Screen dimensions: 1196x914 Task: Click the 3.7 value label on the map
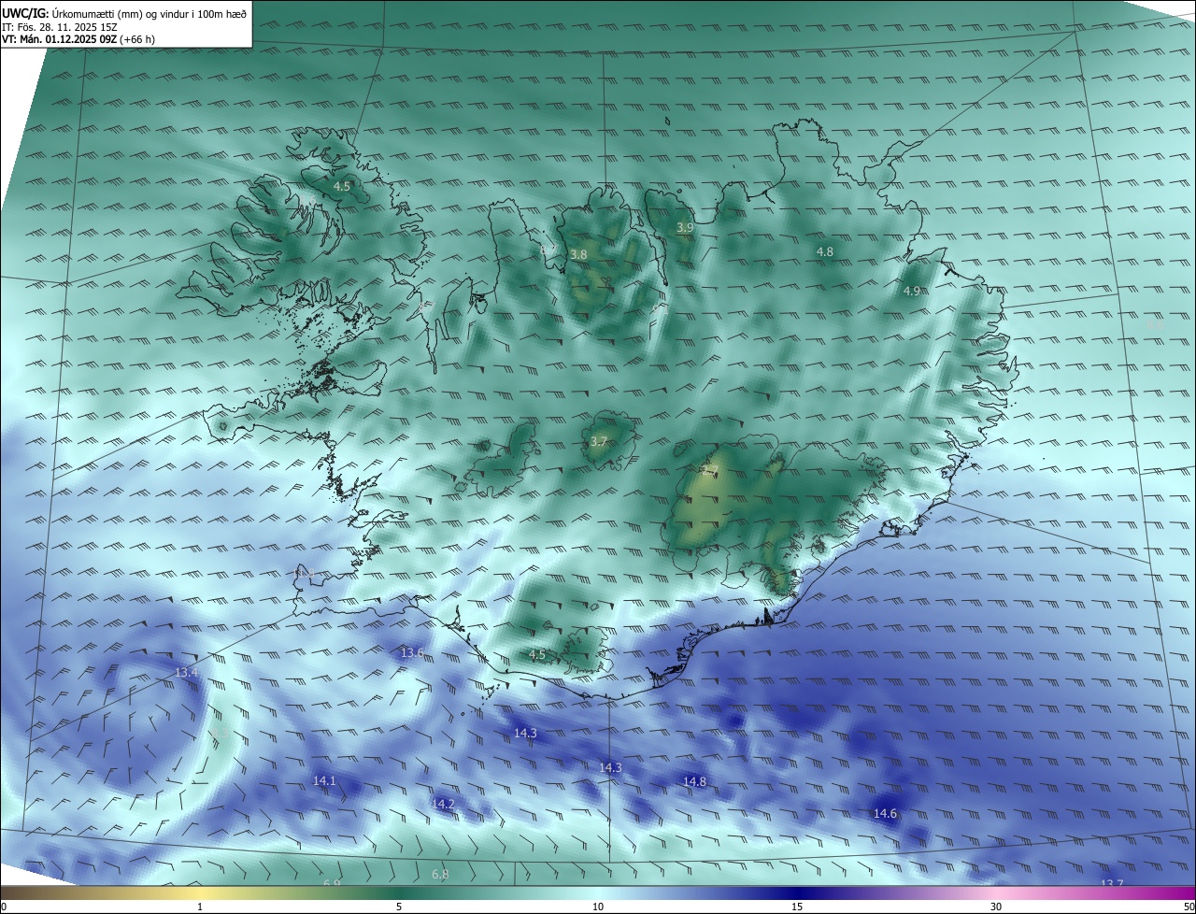[599, 442]
